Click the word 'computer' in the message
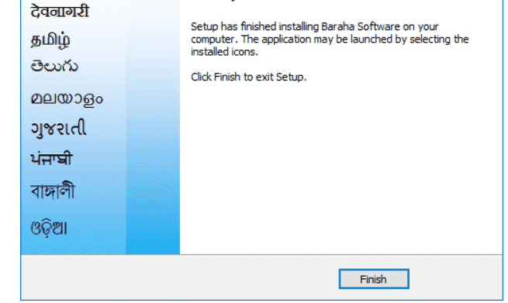508x303 pixels. 213,40
